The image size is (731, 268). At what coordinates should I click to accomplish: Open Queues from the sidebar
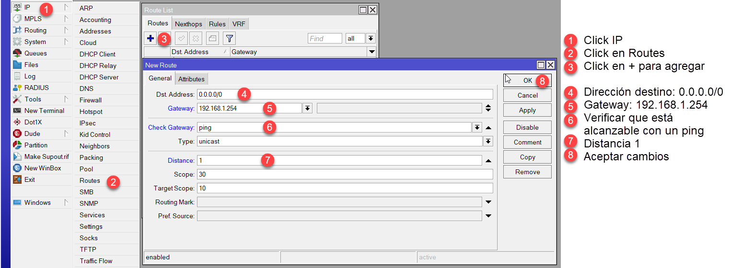pyautogui.click(x=35, y=53)
